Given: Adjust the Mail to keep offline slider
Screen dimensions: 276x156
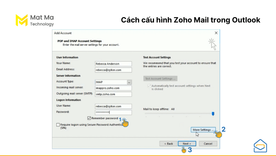Looking at the screenshot, I should [x=213, y=114].
